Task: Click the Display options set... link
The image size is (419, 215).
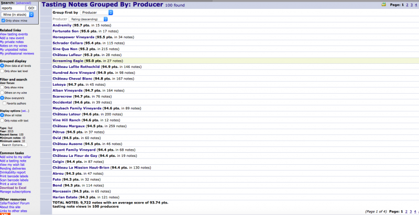Action: click(25, 111)
